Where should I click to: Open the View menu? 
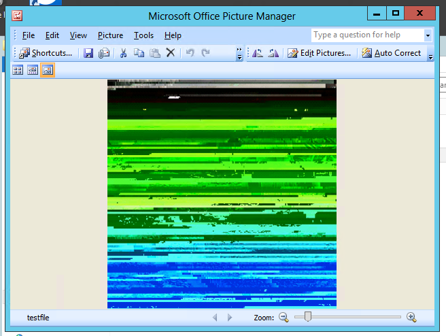coord(78,35)
